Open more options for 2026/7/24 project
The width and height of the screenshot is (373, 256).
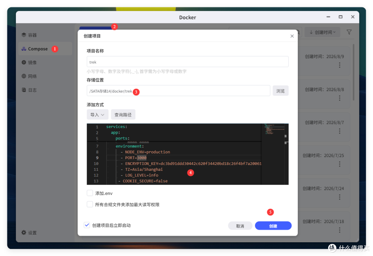pos(340,197)
